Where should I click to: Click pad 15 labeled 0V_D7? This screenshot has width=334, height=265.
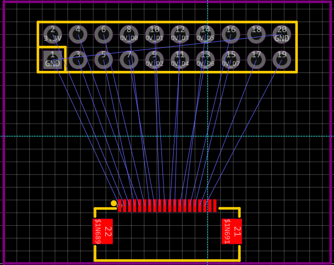(231, 60)
